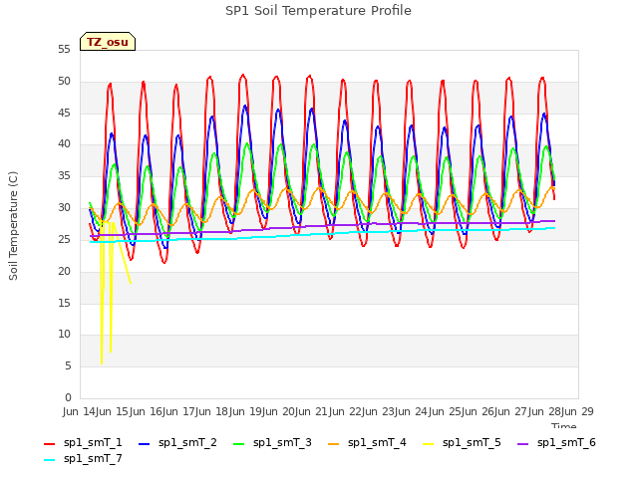The image size is (638, 478).
Task: Select the sp1_smT_3 legend label
Action: coord(282,443)
